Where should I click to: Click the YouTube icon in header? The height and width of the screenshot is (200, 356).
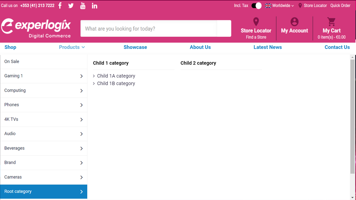[x=83, y=6]
